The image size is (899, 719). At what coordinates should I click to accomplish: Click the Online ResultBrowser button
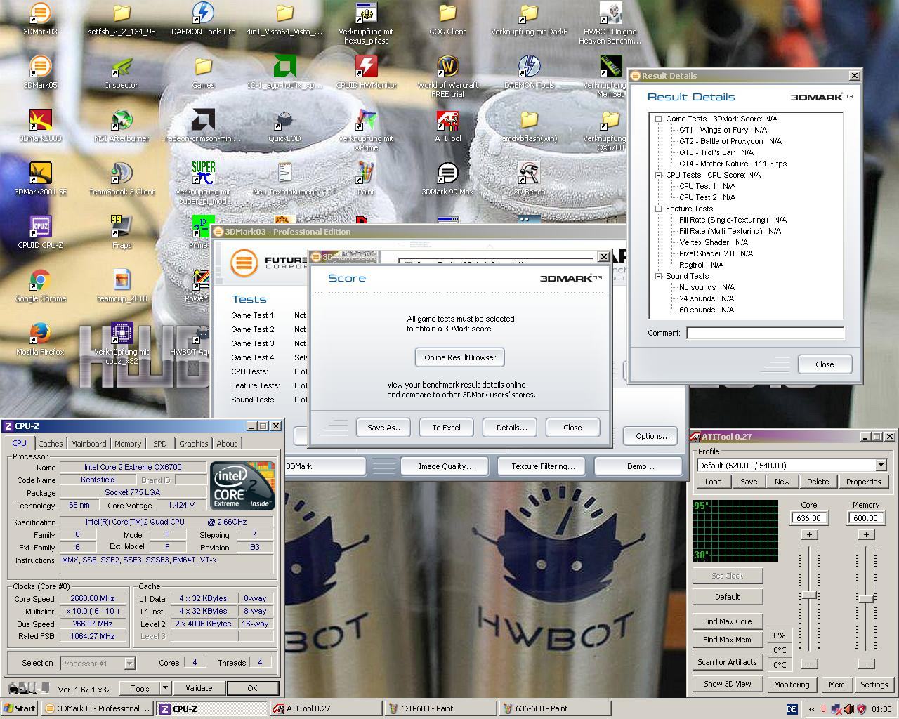[x=460, y=357]
